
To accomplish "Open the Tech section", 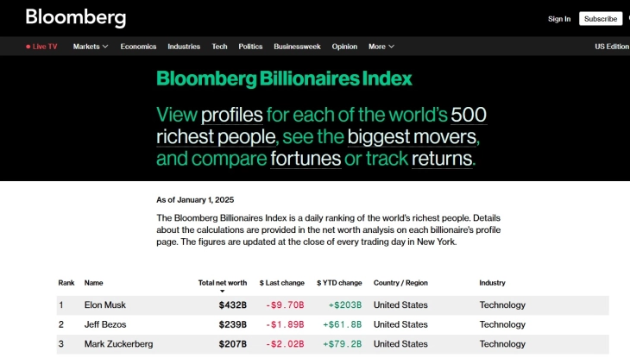I will [220, 47].
